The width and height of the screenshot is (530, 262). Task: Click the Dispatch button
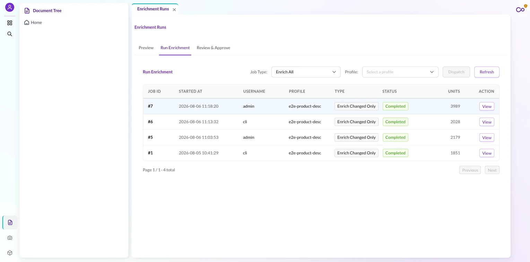[456, 72]
